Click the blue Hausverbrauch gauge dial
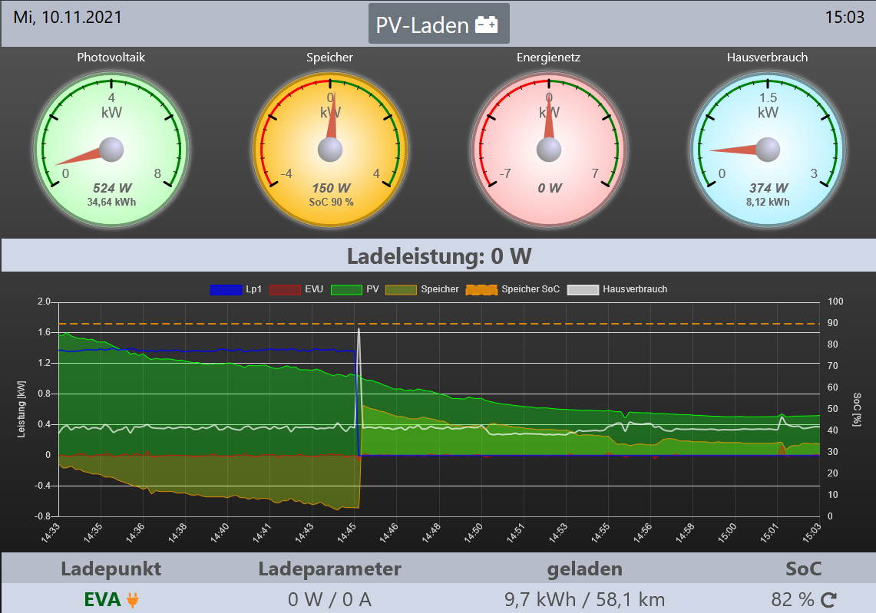Viewport: 876px width, 613px height. (768, 149)
